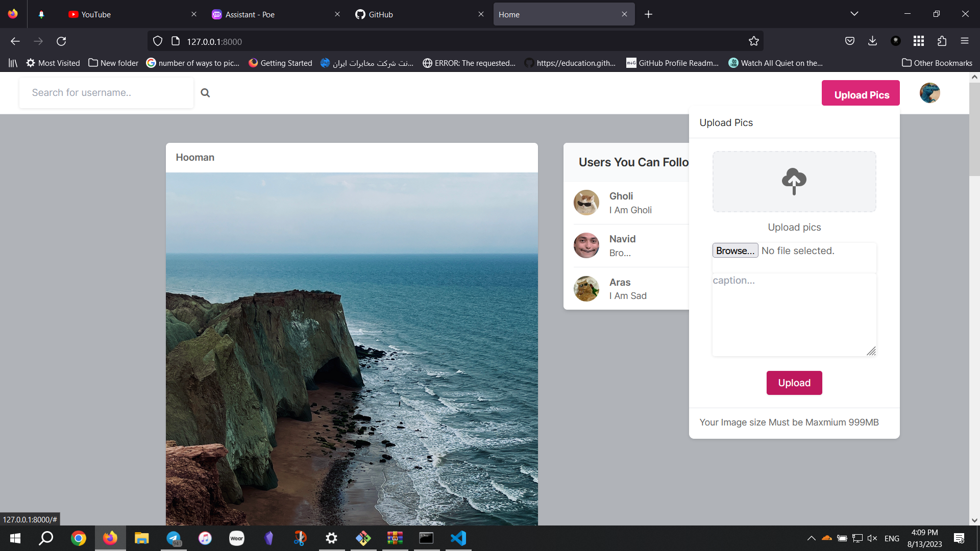
Task: Click the page reload icon in address bar
Action: coord(61,41)
